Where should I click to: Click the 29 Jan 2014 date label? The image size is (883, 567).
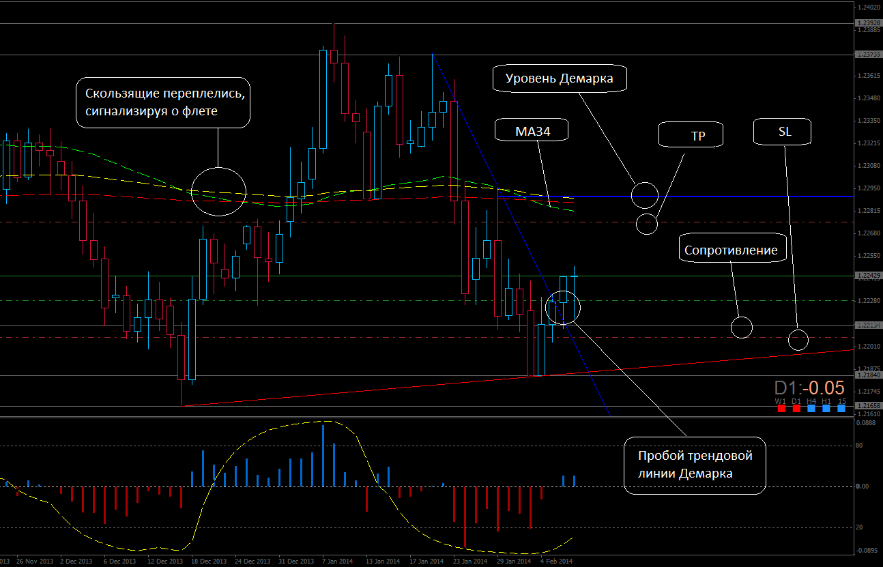(x=513, y=562)
